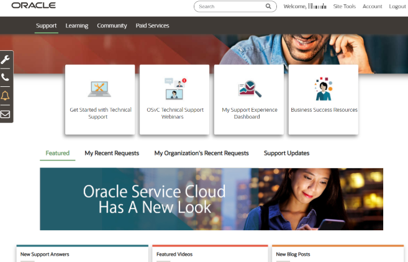This screenshot has width=408, height=262.
Task: Open the Site Tools link
Action: pos(344,6)
